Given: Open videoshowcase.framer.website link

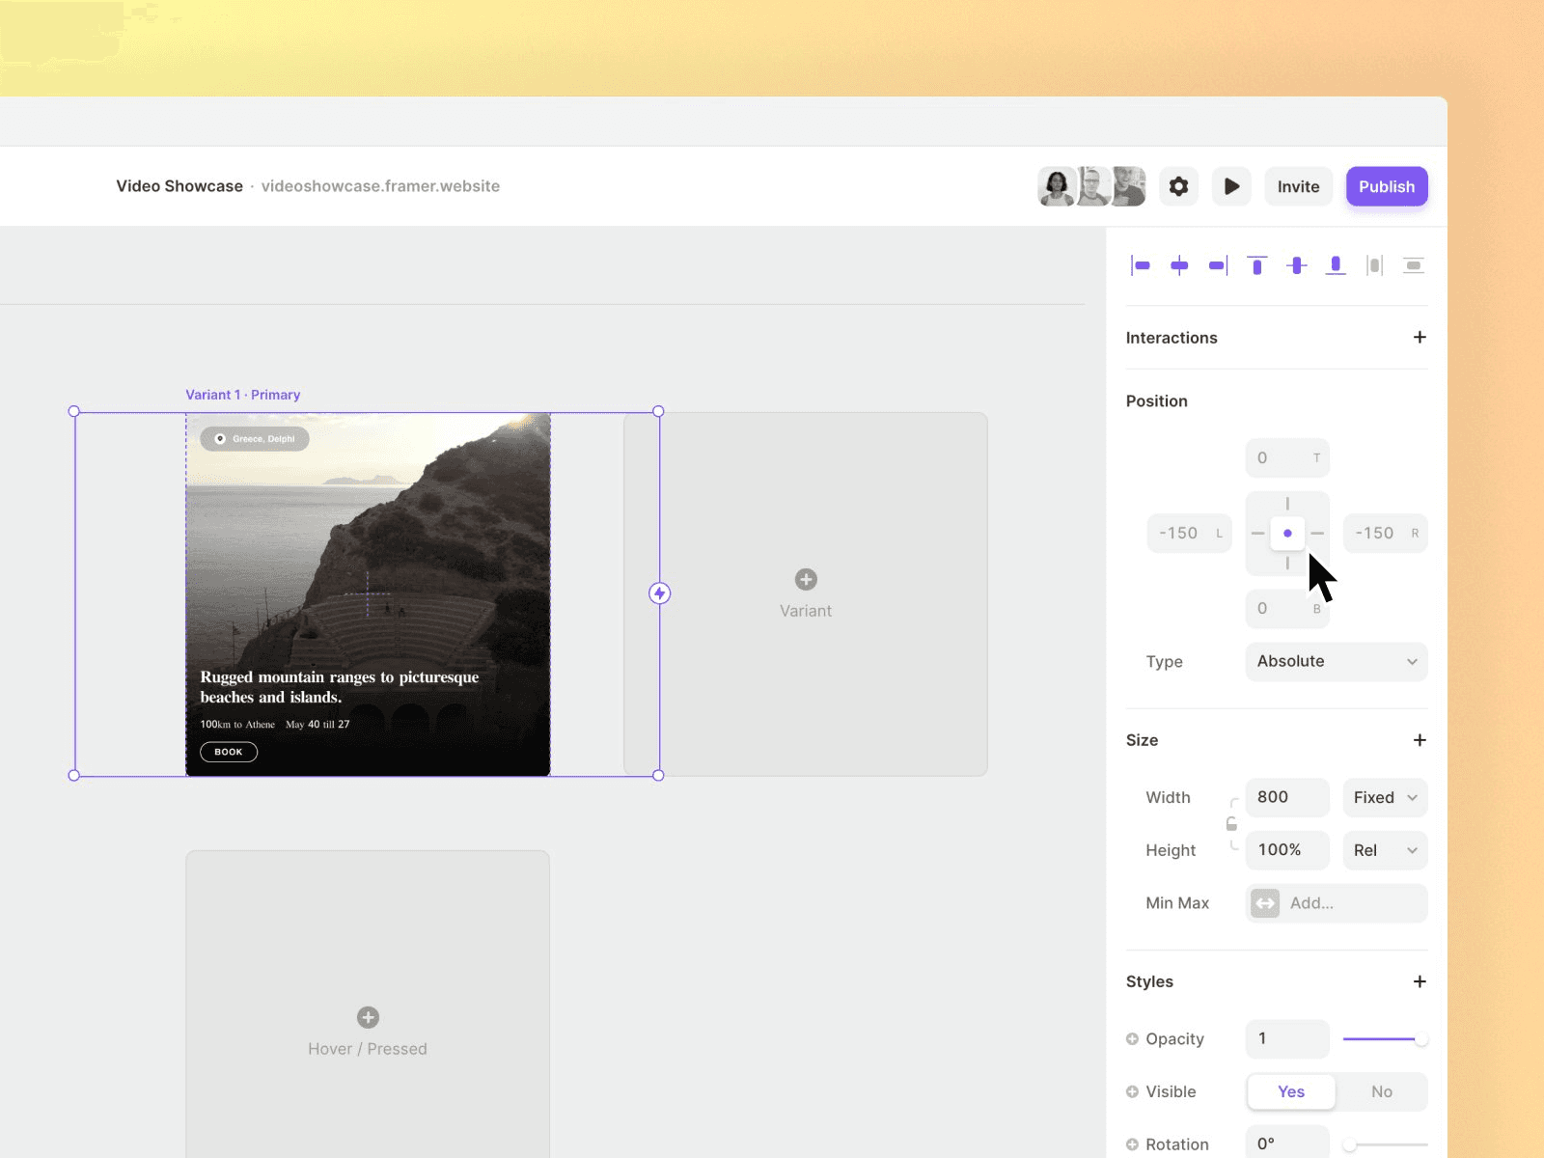Looking at the screenshot, I should coord(380,186).
